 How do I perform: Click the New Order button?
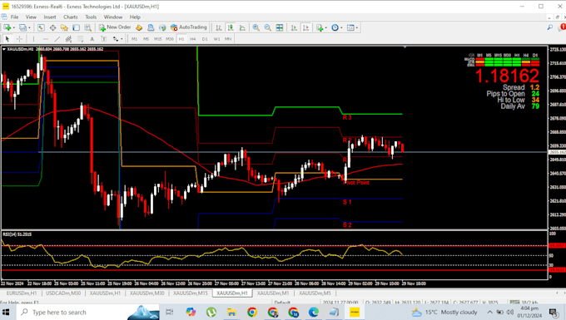coord(115,27)
